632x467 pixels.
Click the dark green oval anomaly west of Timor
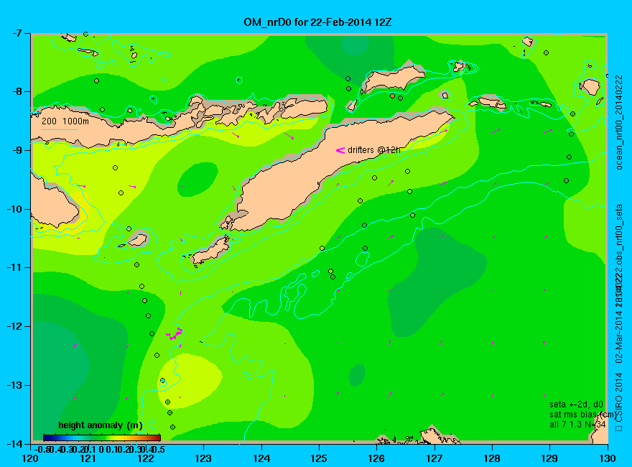(x=197, y=180)
